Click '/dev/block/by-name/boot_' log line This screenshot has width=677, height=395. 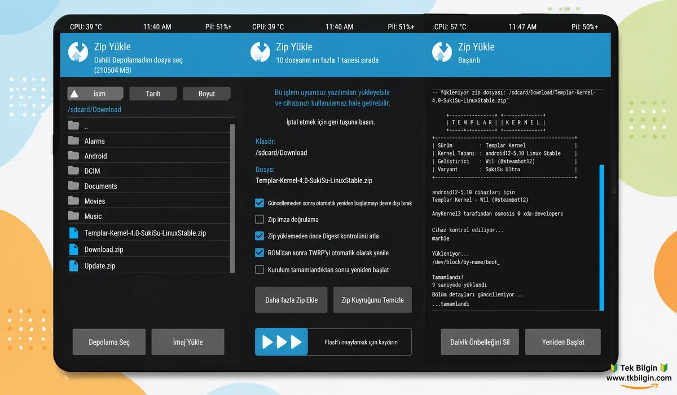466,262
